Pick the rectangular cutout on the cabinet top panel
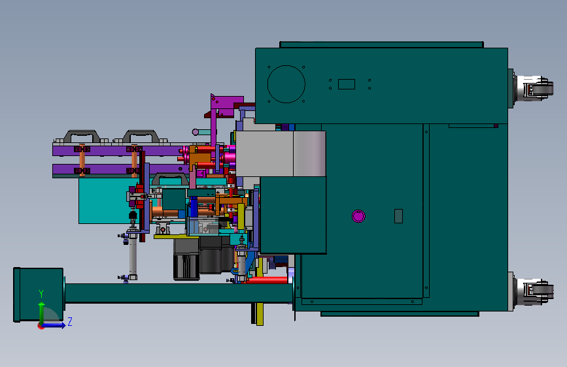 point(347,84)
